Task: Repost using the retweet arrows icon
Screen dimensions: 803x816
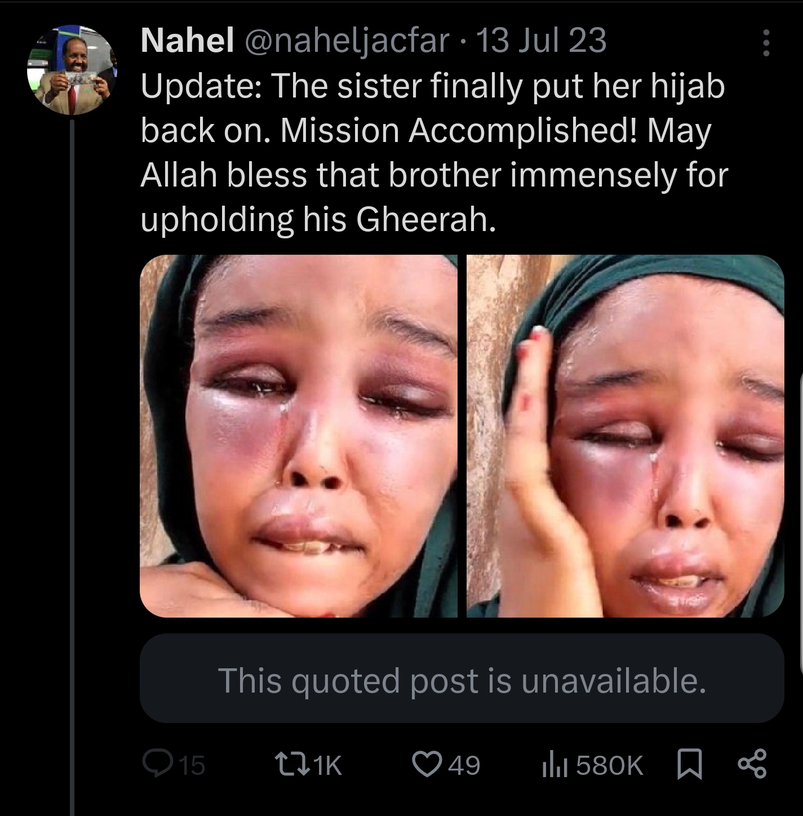Action: click(x=292, y=765)
